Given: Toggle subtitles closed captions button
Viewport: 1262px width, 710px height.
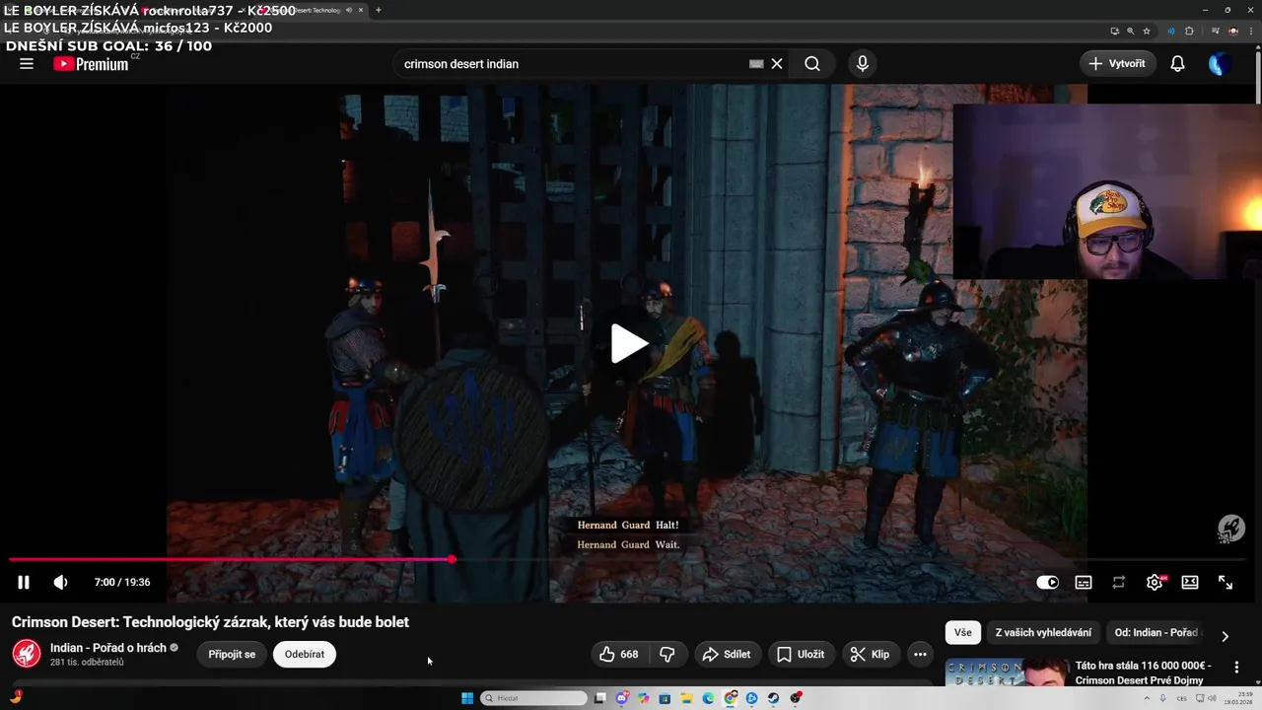Looking at the screenshot, I should (x=1083, y=583).
